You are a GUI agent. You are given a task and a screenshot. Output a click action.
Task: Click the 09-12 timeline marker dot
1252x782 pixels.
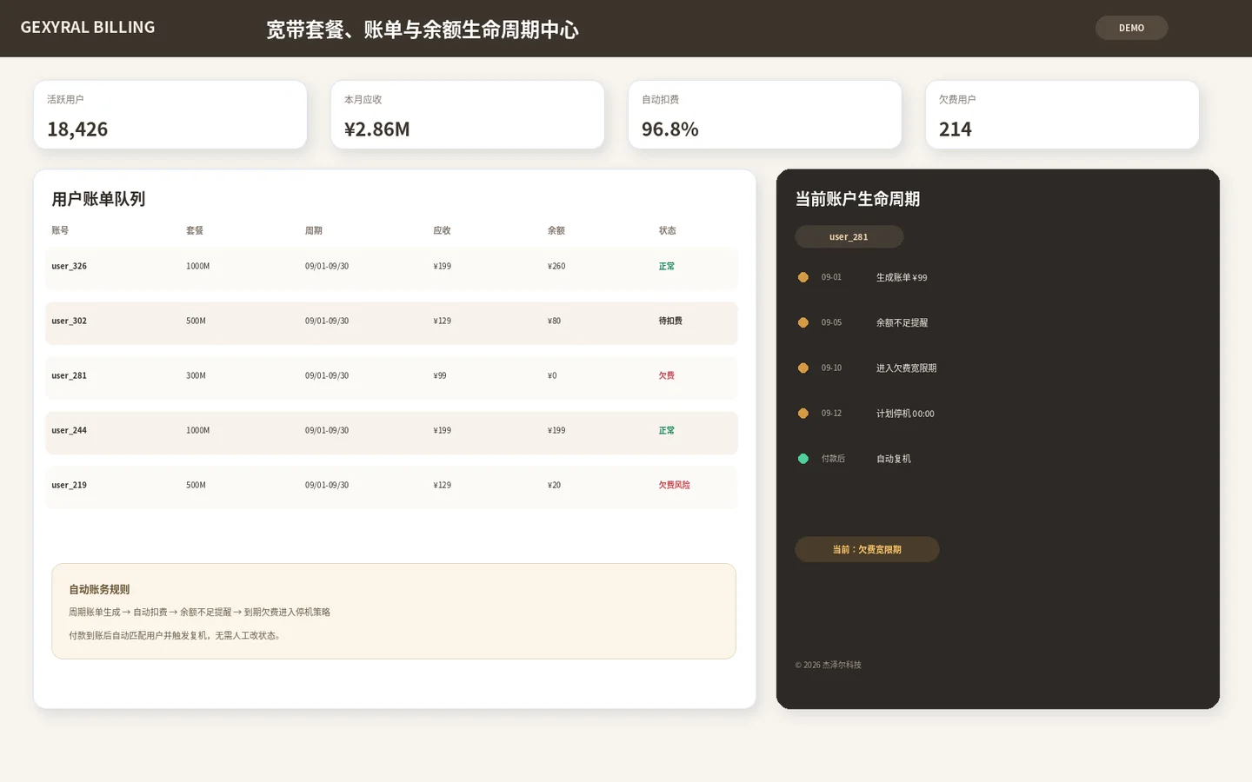click(803, 414)
